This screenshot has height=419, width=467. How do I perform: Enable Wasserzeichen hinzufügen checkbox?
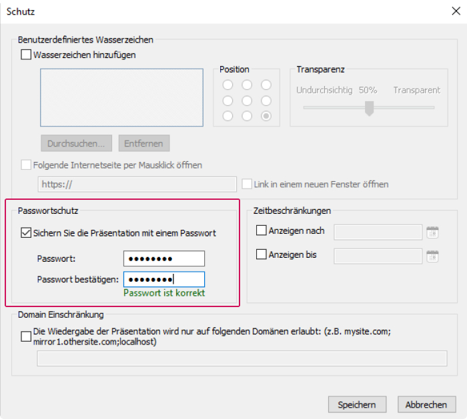click(26, 55)
